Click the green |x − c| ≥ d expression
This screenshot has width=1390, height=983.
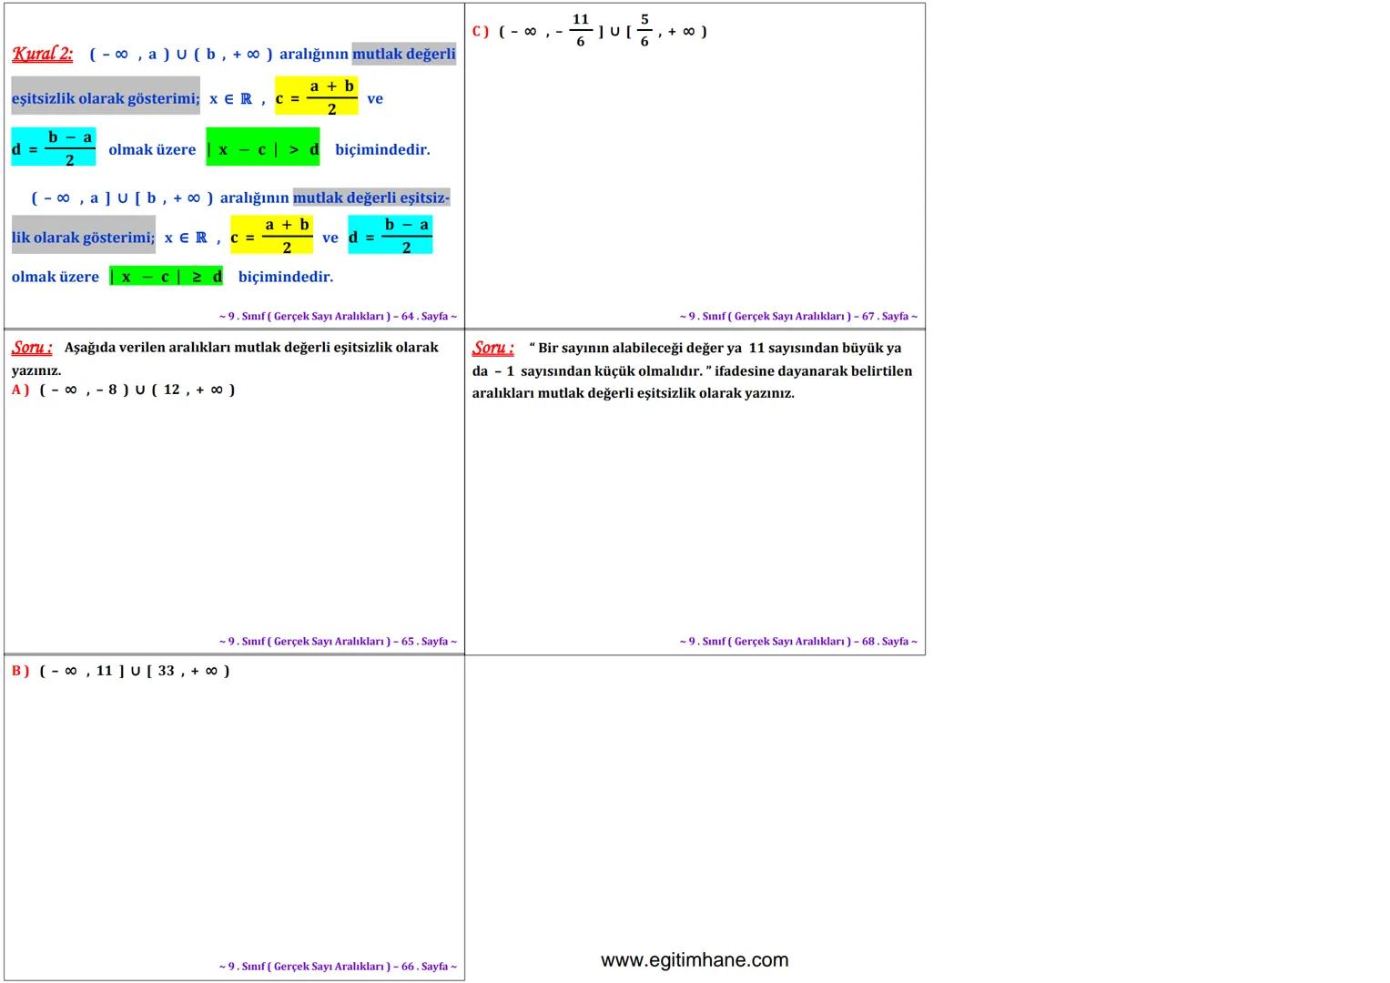pyautogui.click(x=166, y=276)
